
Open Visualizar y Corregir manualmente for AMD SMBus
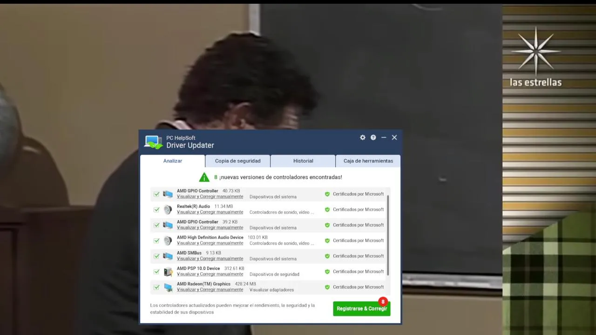(x=210, y=259)
